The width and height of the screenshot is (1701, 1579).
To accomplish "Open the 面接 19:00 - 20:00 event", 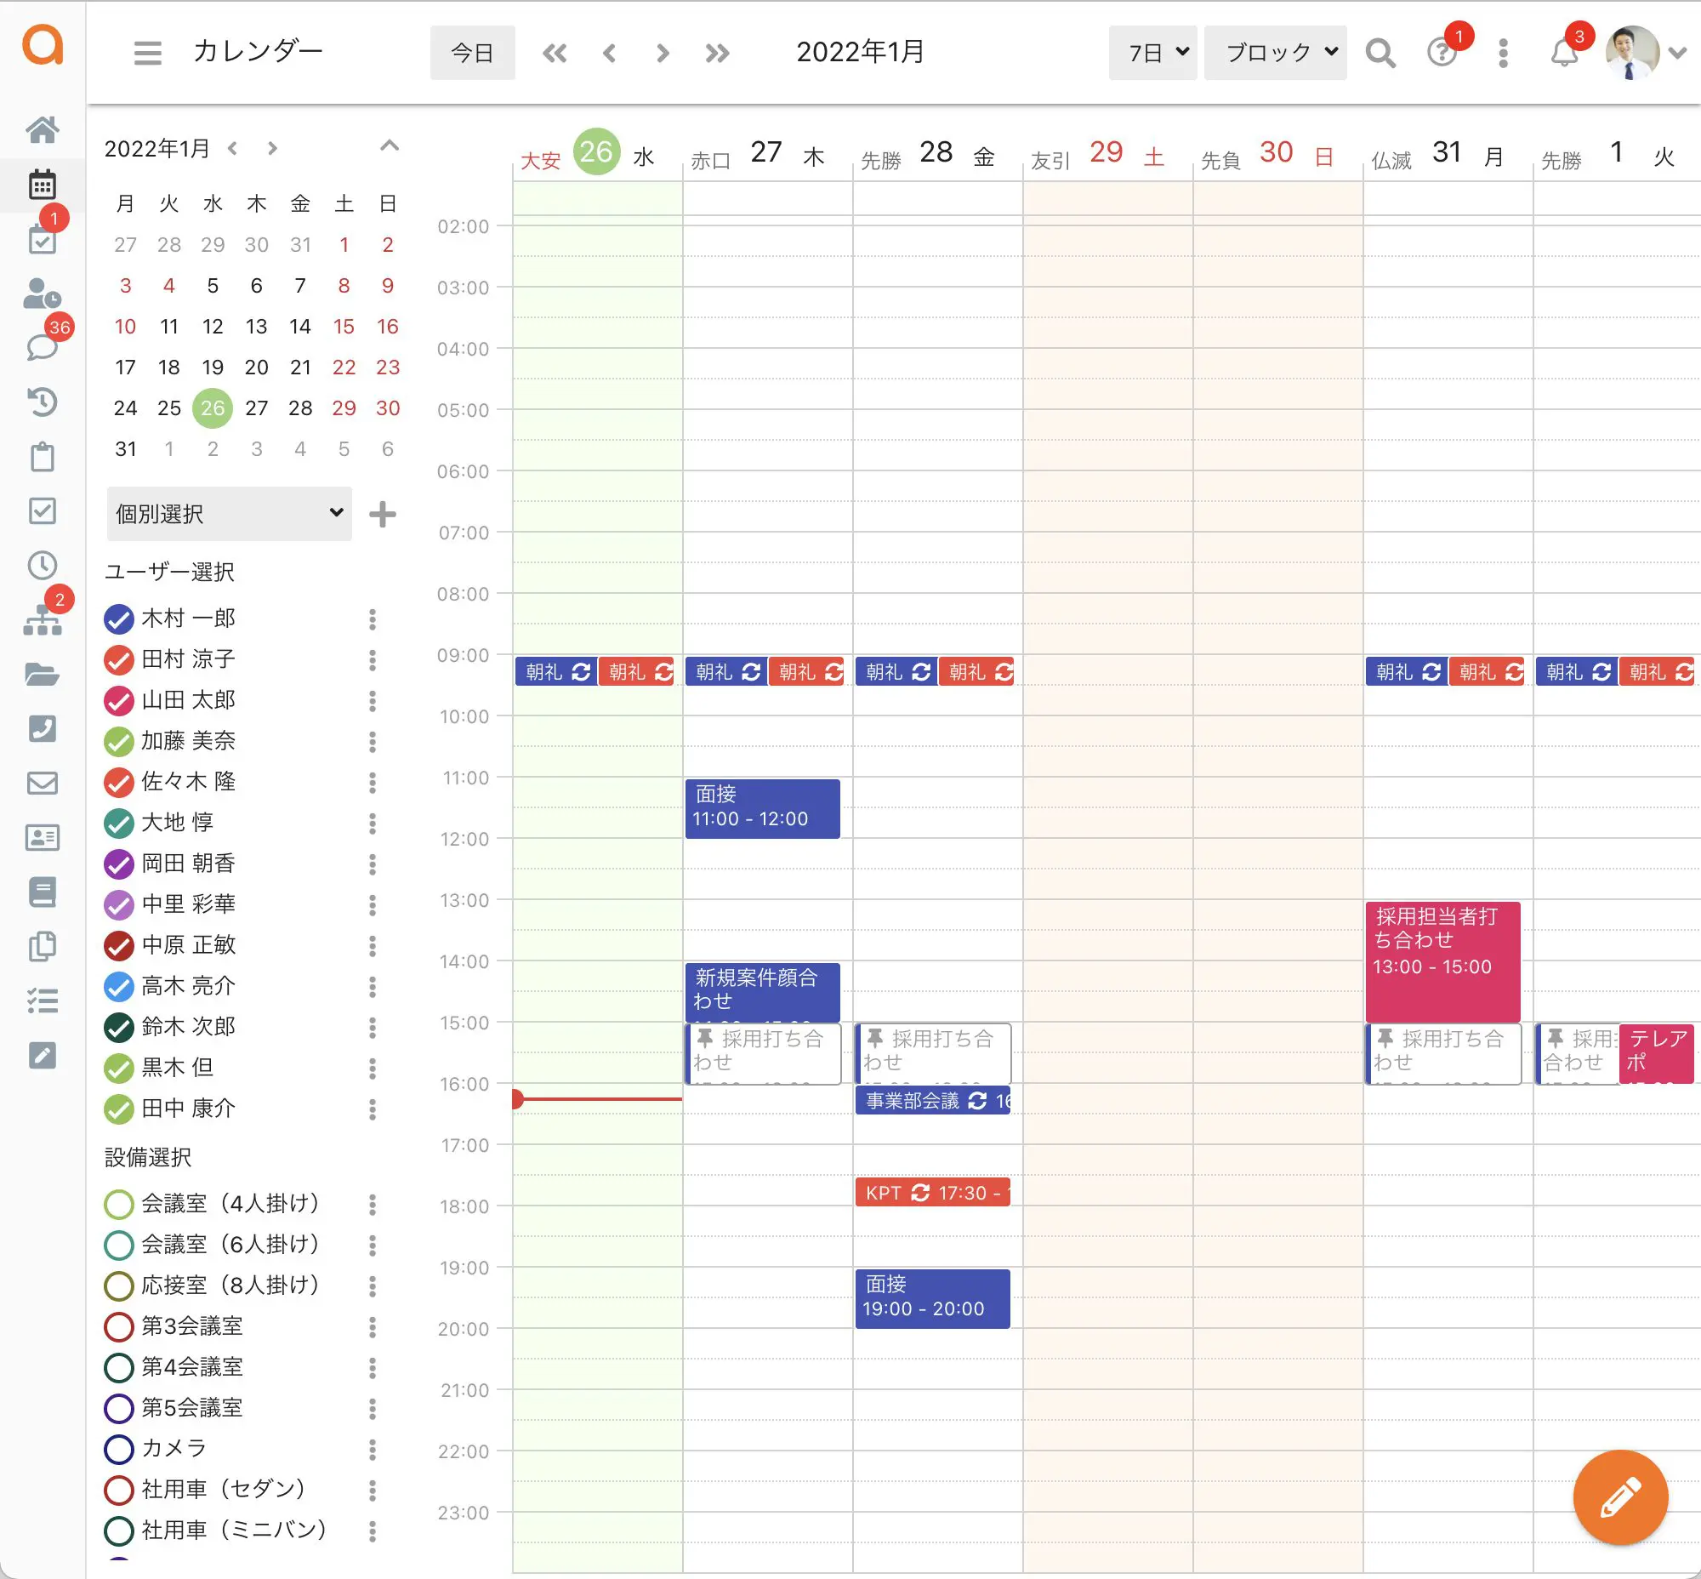I will pos(932,1299).
